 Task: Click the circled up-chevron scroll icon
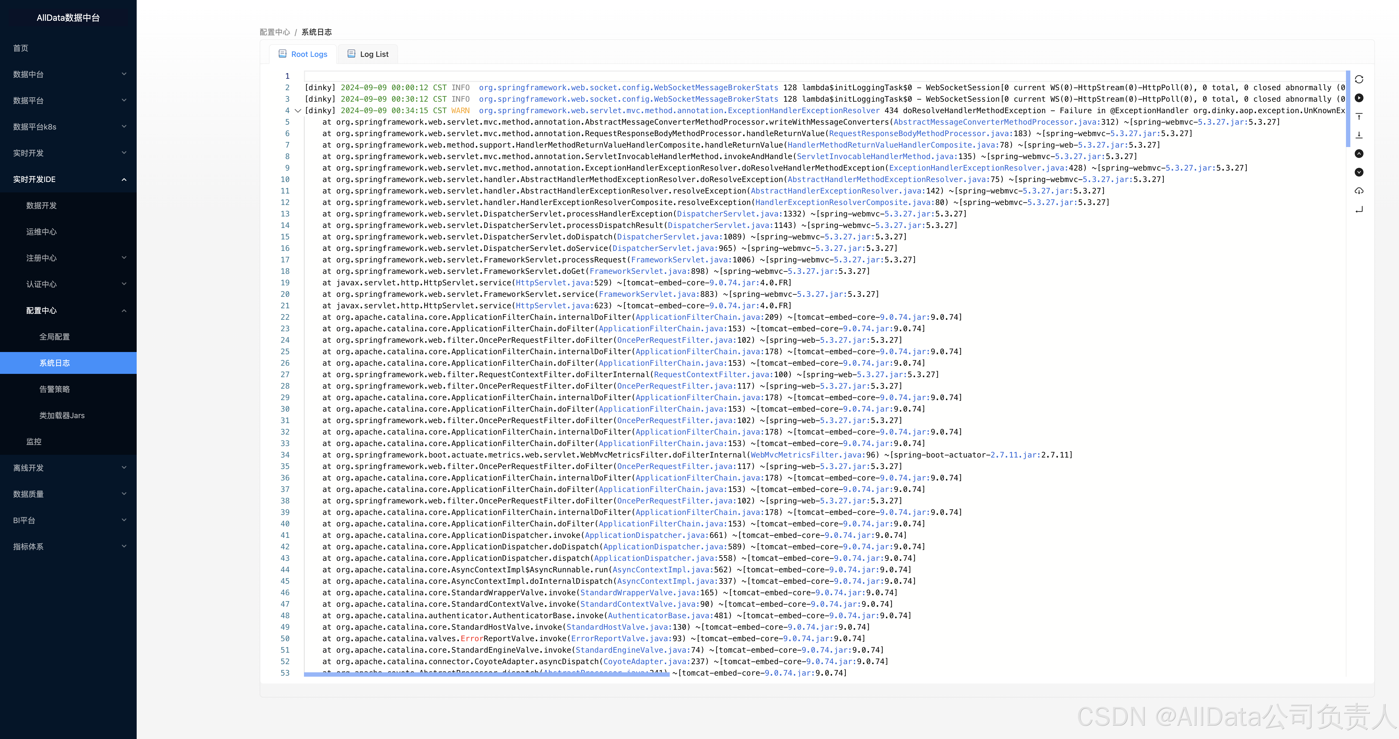[x=1359, y=154]
